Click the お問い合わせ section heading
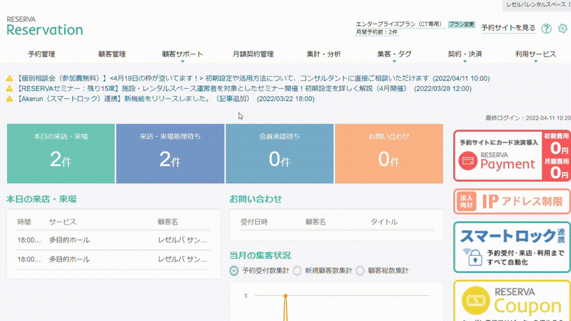This screenshot has width=571, height=321. 256,199
